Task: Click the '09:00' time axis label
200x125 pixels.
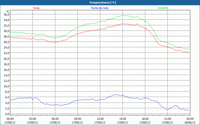Action: [x=77, y=119]
